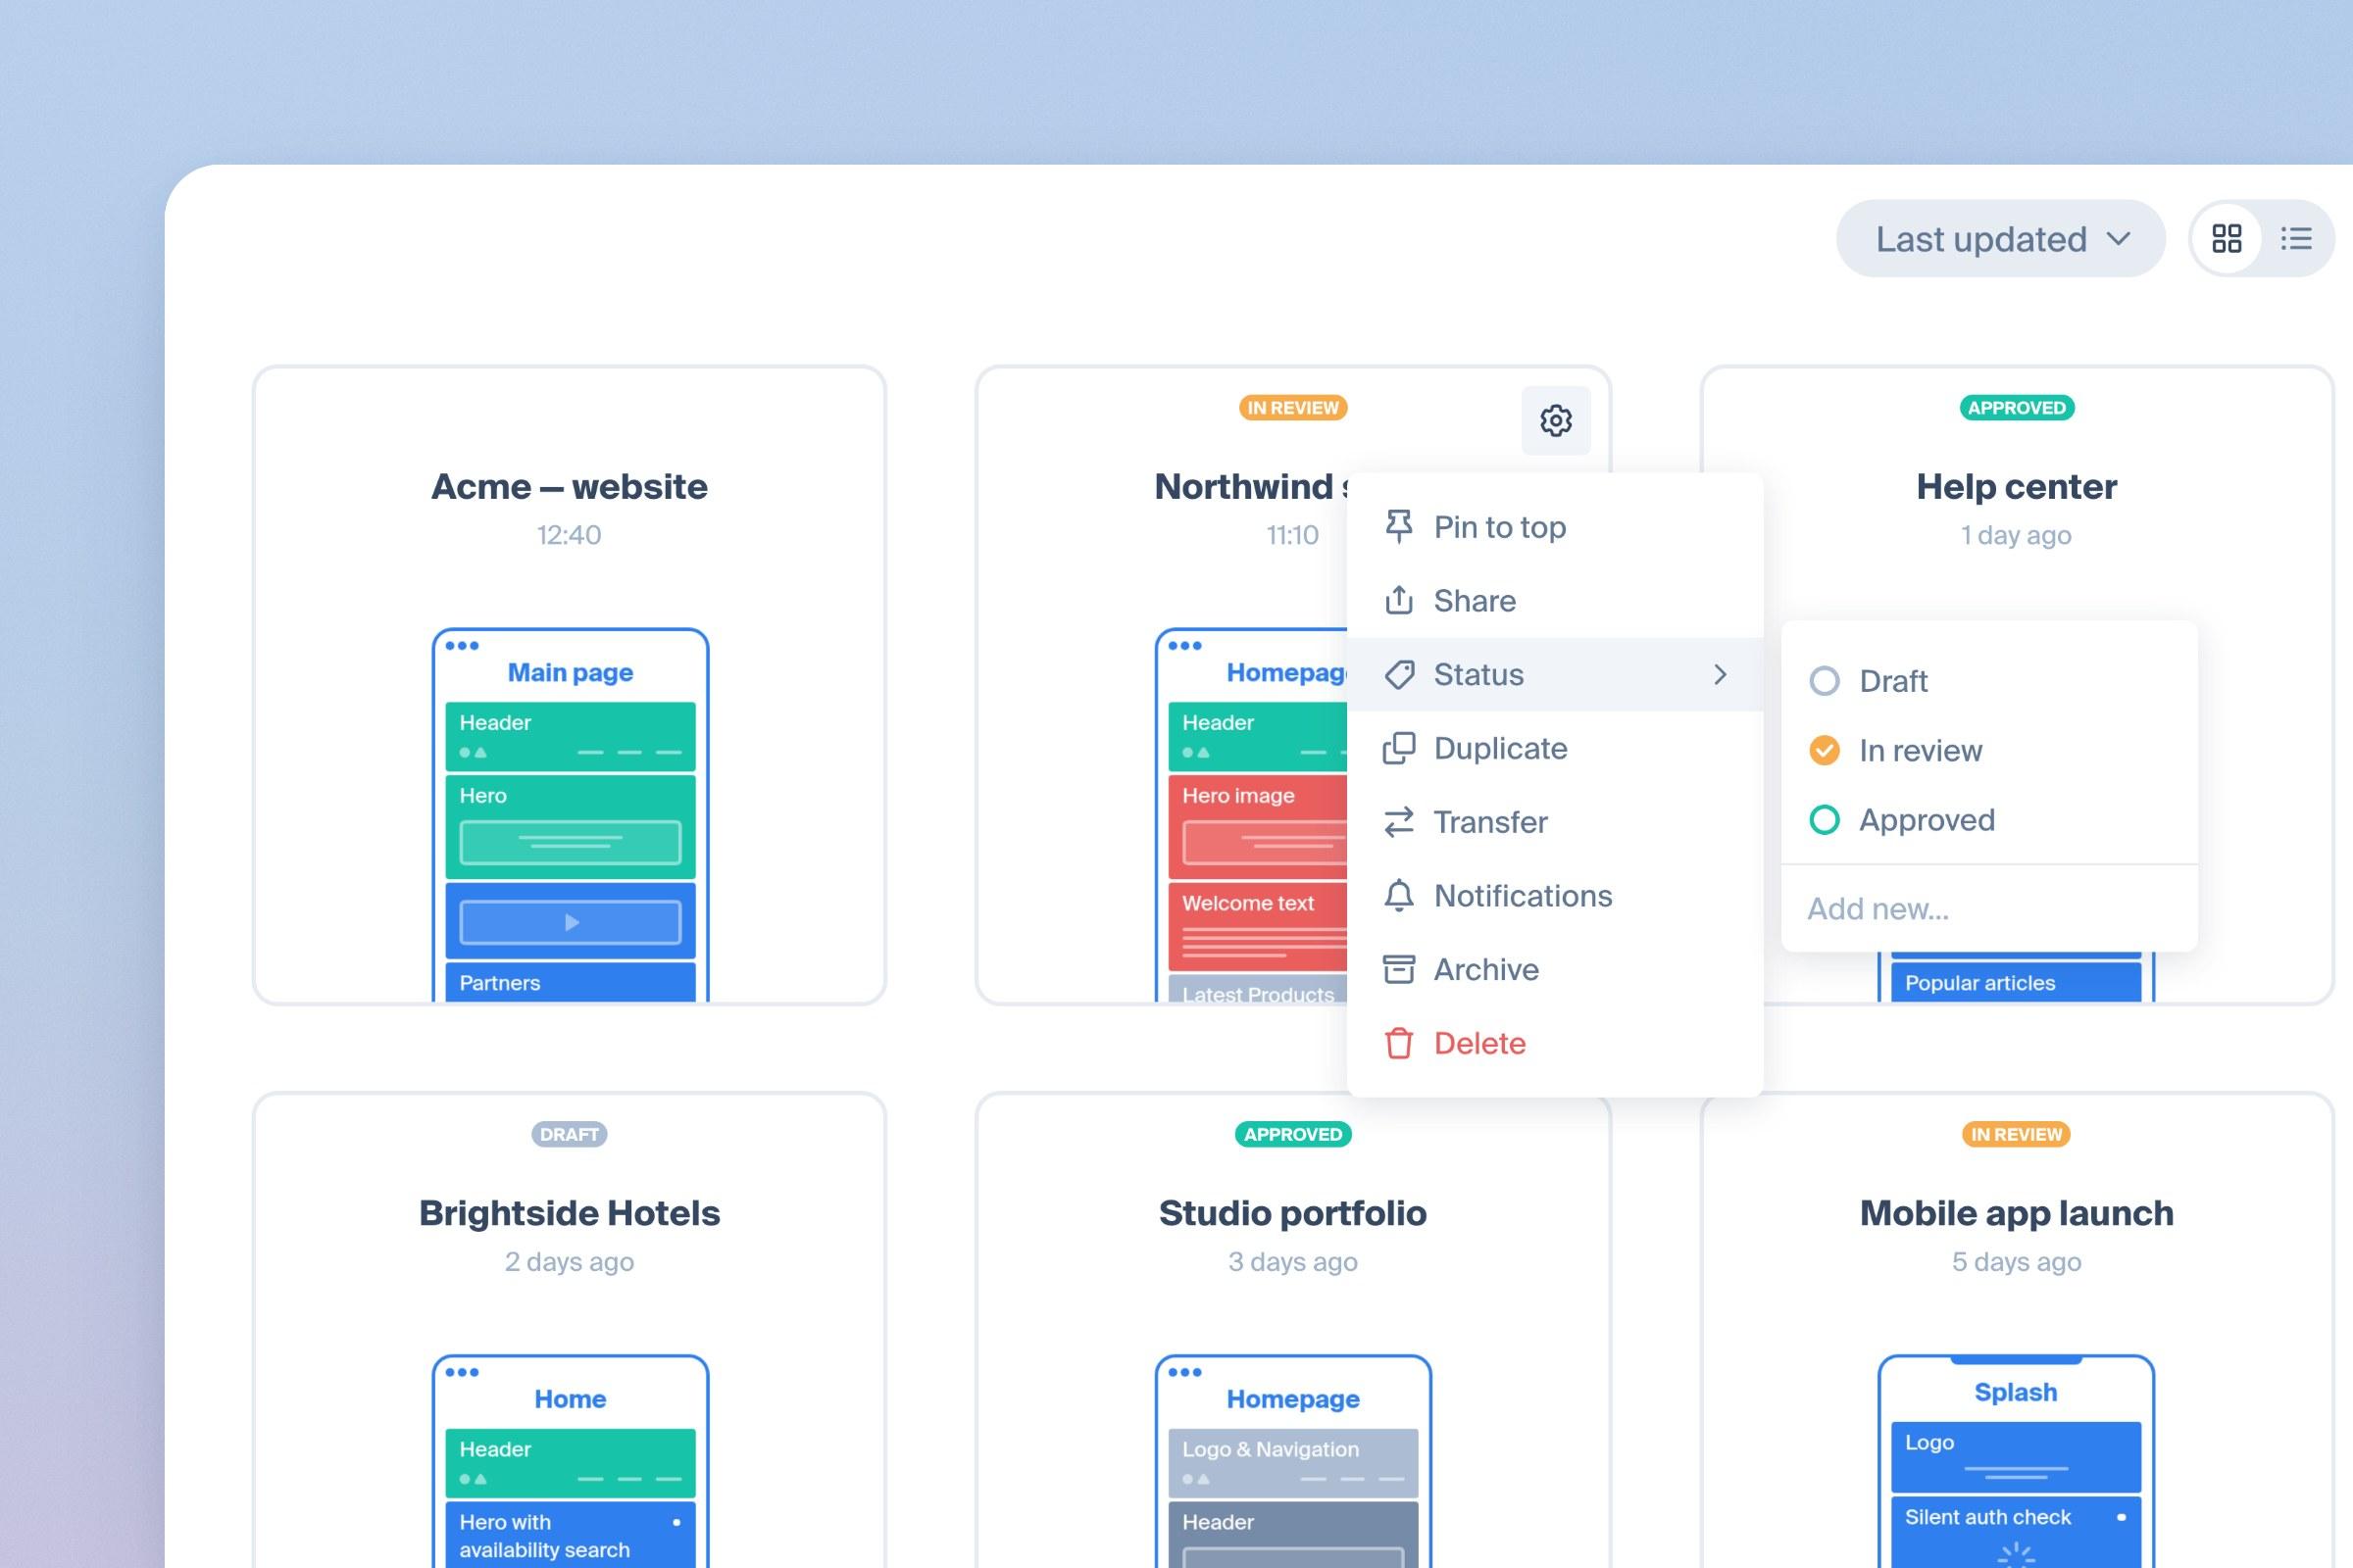Click the share arrow icon
Screen dimensions: 2353x1568
[1399, 600]
